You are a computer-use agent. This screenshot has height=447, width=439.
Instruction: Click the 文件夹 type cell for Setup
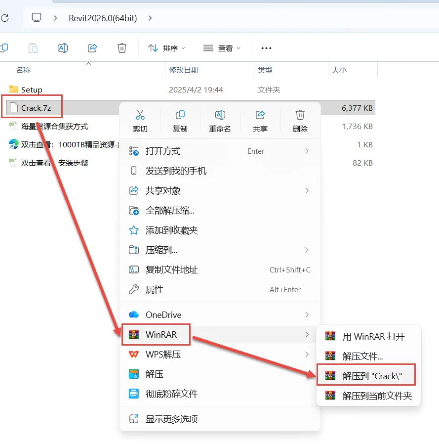point(269,90)
